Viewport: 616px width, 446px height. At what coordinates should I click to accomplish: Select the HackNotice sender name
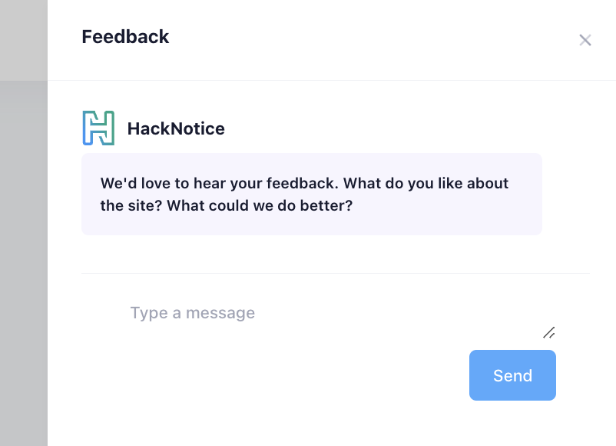(x=176, y=128)
